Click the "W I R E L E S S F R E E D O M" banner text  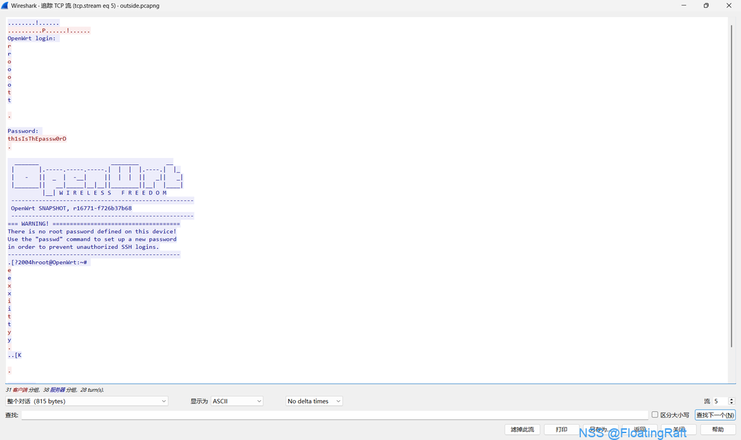pyautogui.click(x=113, y=192)
